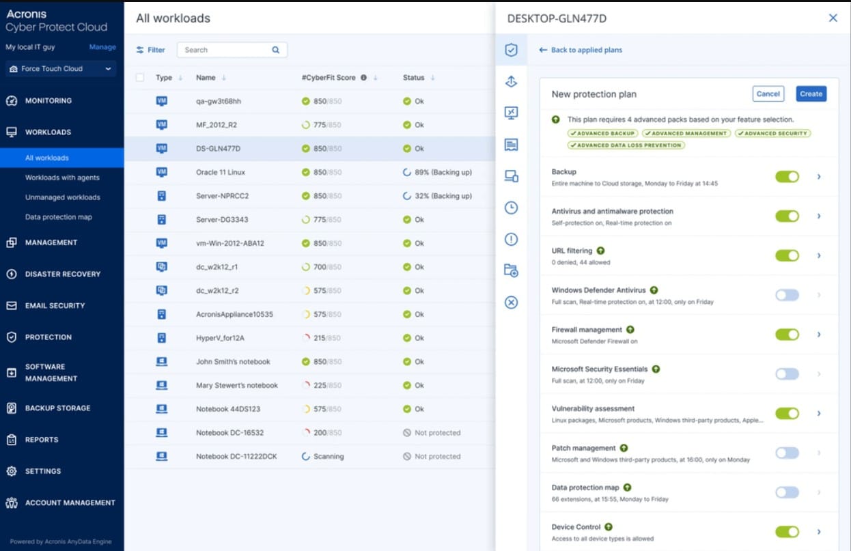Open Workloads with agents

coord(62,178)
